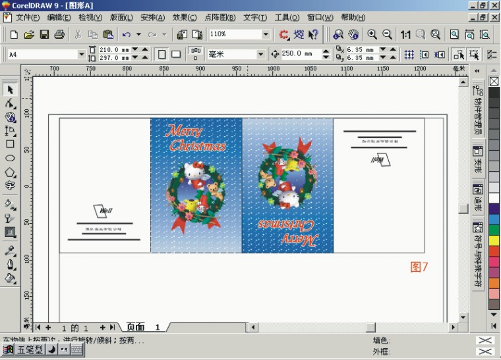
Task: Toggle the 五笔型 input method indicator
Action: tap(30, 349)
